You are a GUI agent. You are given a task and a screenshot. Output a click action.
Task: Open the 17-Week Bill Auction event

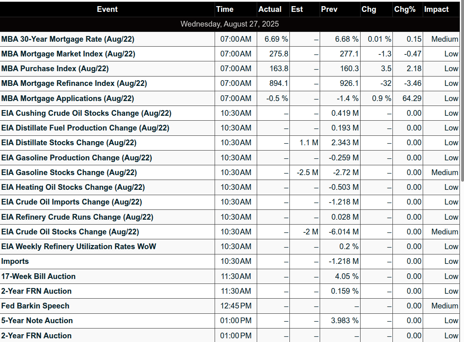point(38,276)
